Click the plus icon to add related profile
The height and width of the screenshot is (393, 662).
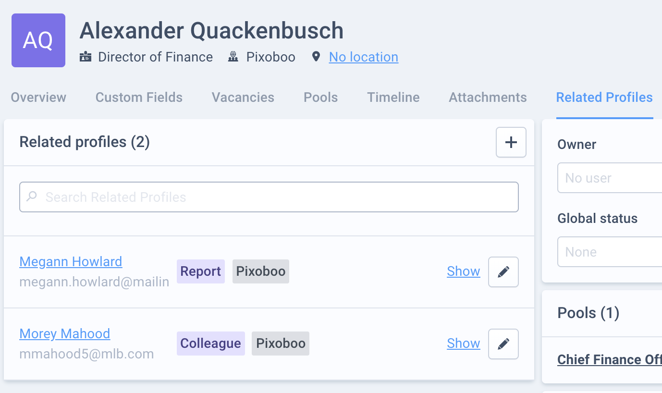[x=511, y=142]
